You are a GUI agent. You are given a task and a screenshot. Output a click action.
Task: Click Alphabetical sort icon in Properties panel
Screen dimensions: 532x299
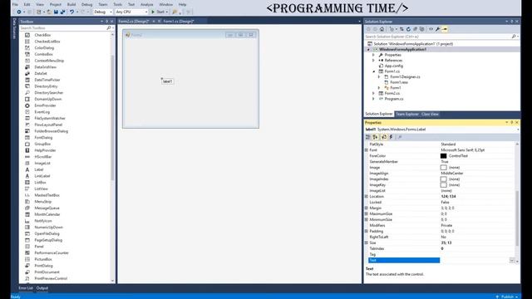click(375, 137)
